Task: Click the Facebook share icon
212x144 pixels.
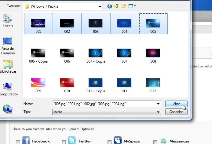Action: point(26,140)
